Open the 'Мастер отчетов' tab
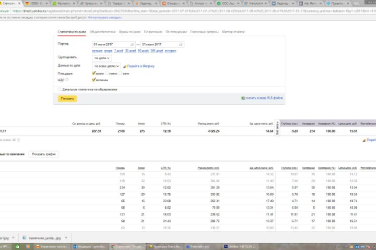The height and width of the screenshot is (250, 376). (233, 32)
